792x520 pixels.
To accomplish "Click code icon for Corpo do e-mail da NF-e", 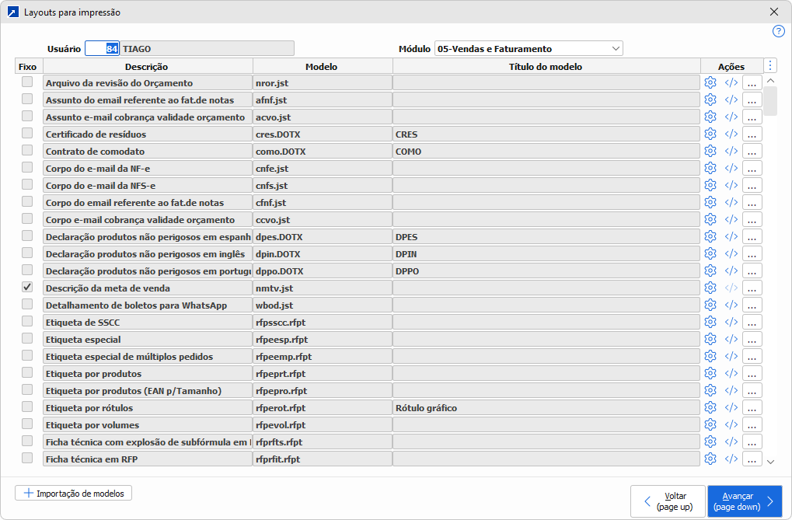I will 731,168.
